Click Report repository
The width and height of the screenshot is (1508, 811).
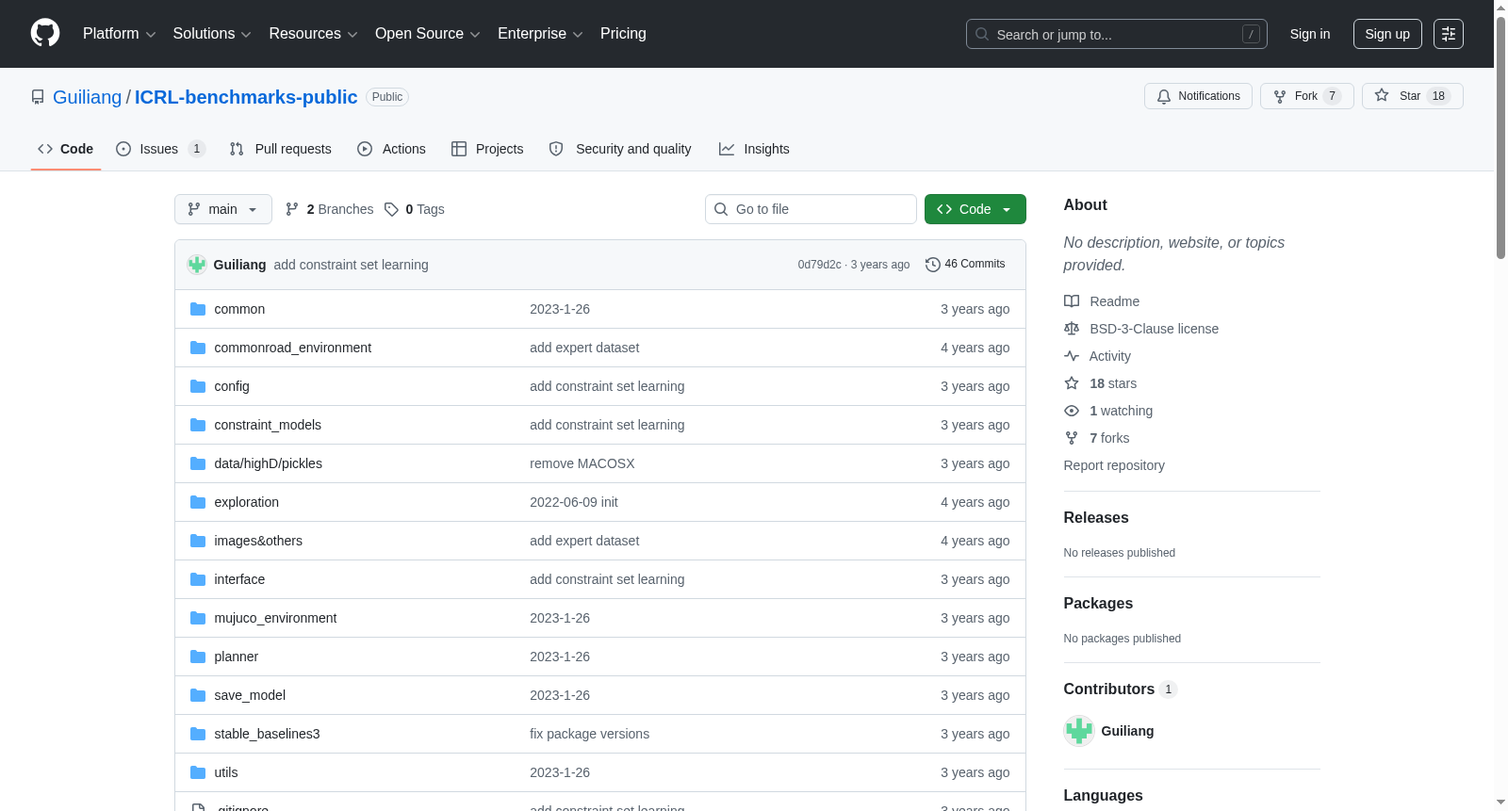click(x=1114, y=465)
